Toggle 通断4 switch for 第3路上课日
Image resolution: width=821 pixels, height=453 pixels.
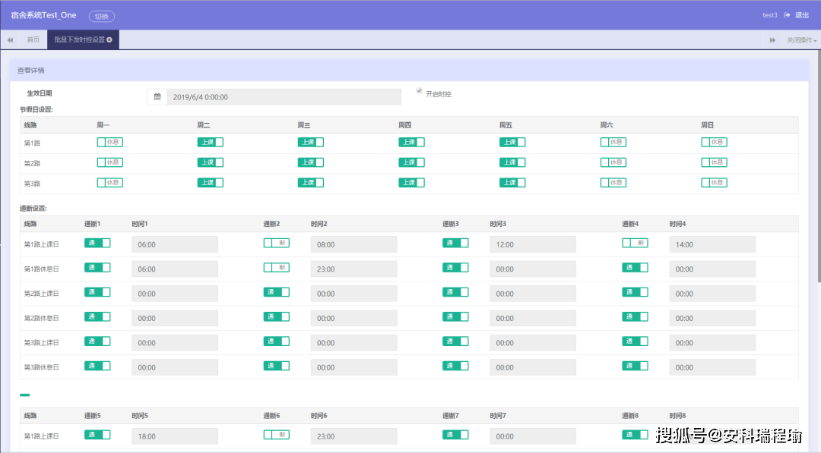point(635,341)
